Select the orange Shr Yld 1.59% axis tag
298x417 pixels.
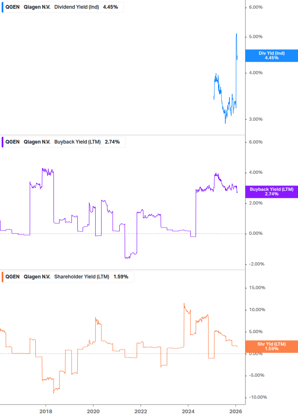(272, 346)
